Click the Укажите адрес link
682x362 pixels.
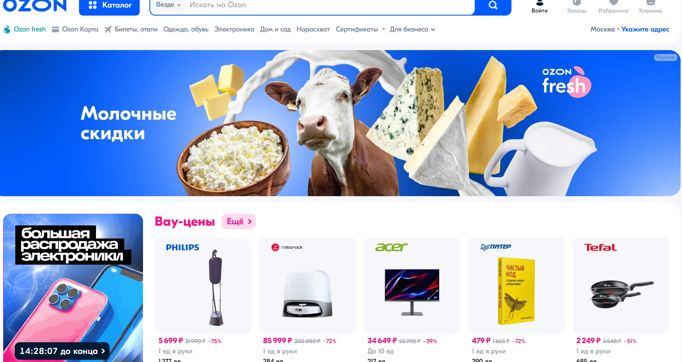pyautogui.click(x=645, y=29)
